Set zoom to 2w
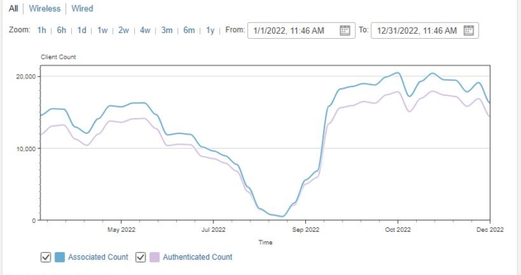521x275 pixels. click(x=123, y=30)
